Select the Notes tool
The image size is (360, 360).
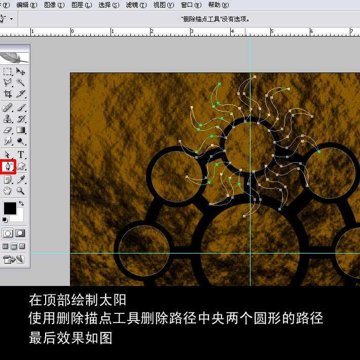pos(7,179)
